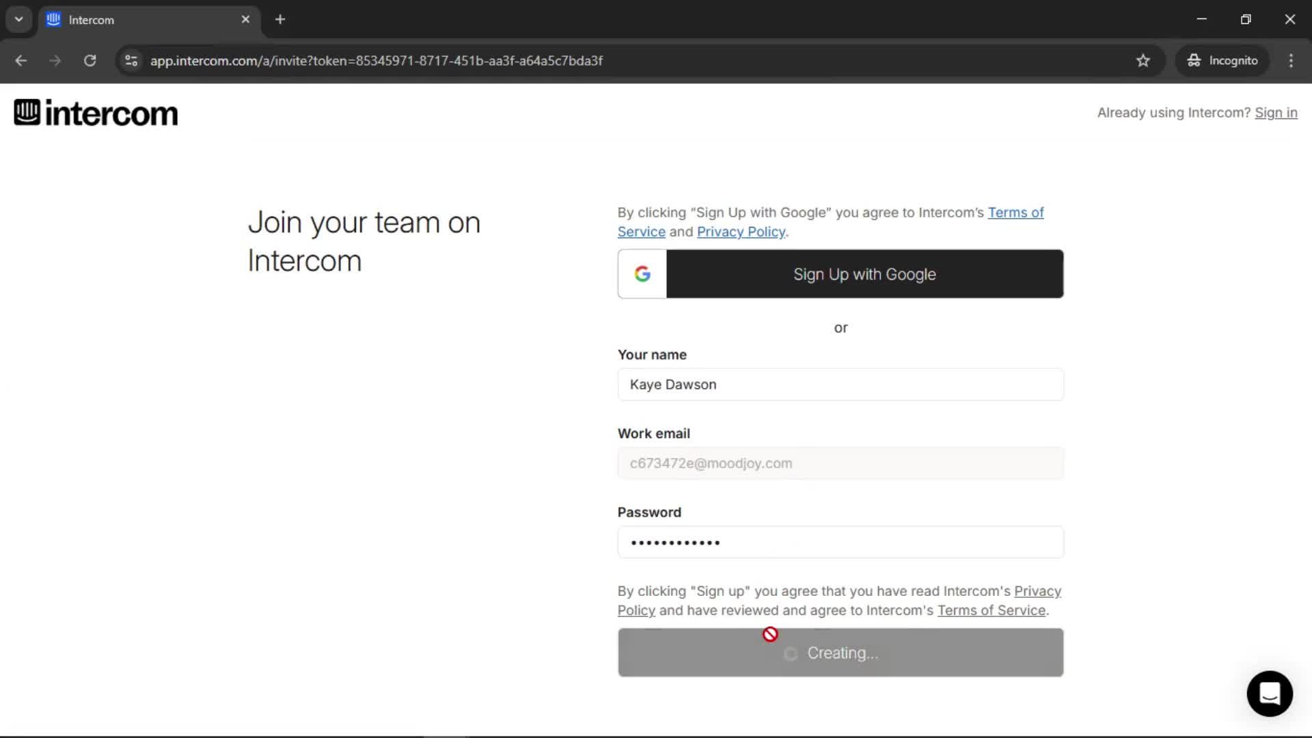Open the Incognito profile indicator
This screenshot has width=1312, height=738.
coord(1222,61)
